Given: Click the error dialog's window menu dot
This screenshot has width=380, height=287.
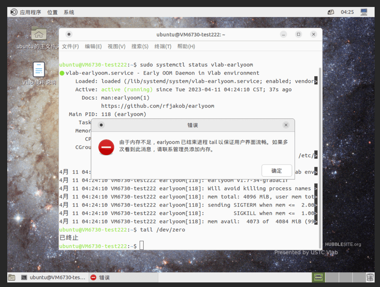Looking at the screenshot, I should (101, 125).
